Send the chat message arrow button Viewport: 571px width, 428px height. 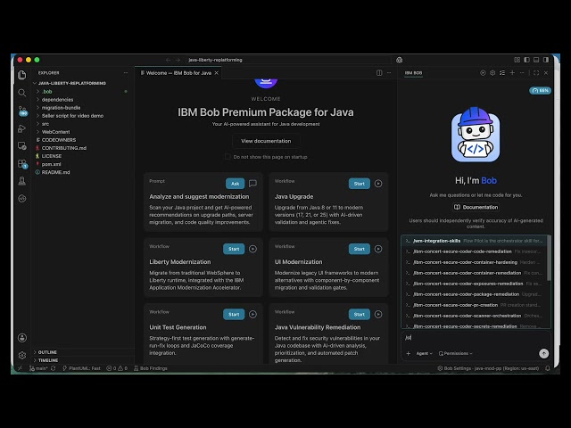pyautogui.click(x=543, y=353)
